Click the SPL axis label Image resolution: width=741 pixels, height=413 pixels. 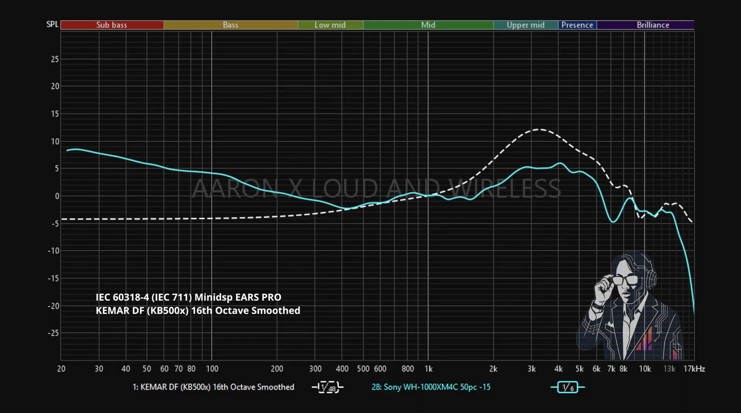tap(52, 24)
